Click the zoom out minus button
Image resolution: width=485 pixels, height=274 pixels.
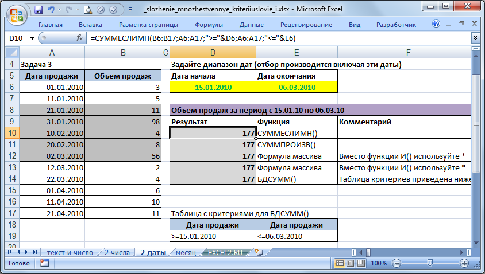(395, 263)
